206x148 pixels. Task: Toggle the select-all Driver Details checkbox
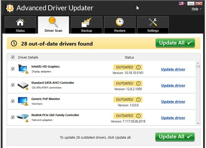pyautogui.click(x=13, y=57)
